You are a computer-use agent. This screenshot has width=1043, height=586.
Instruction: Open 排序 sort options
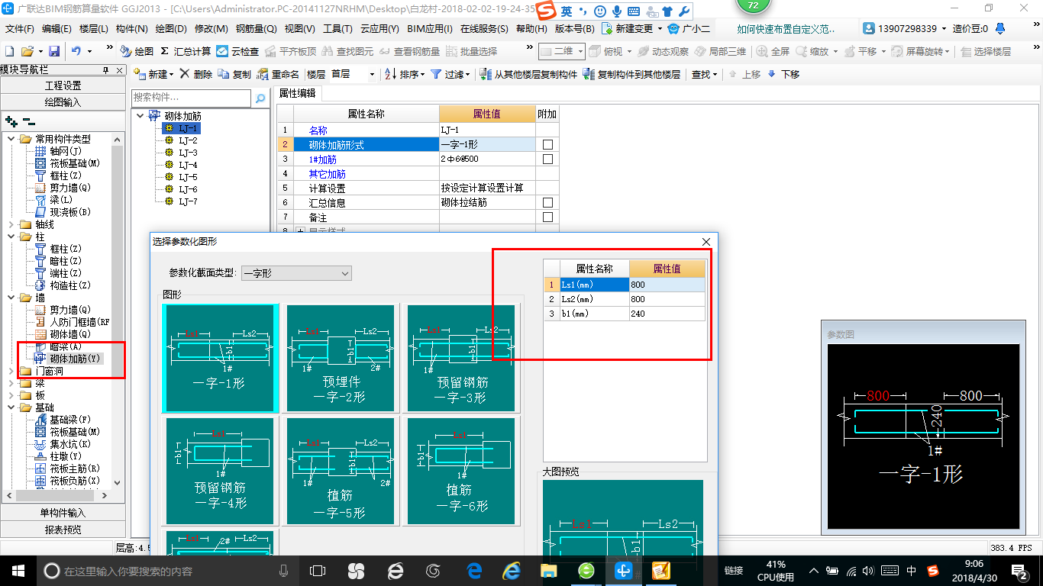pos(405,74)
